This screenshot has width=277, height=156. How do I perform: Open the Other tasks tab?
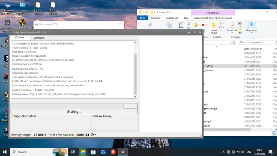click(39, 38)
